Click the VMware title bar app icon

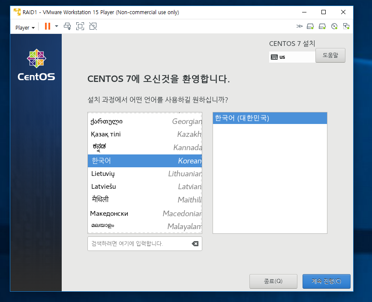tap(17, 12)
